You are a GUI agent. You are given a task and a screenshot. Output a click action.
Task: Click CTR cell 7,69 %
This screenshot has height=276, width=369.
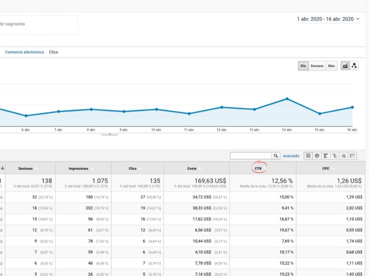point(287,241)
